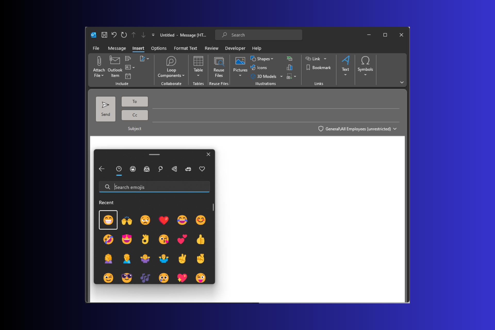The width and height of the screenshot is (495, 330).
Task: Click the To recipients field
Action: pos(276,103)
